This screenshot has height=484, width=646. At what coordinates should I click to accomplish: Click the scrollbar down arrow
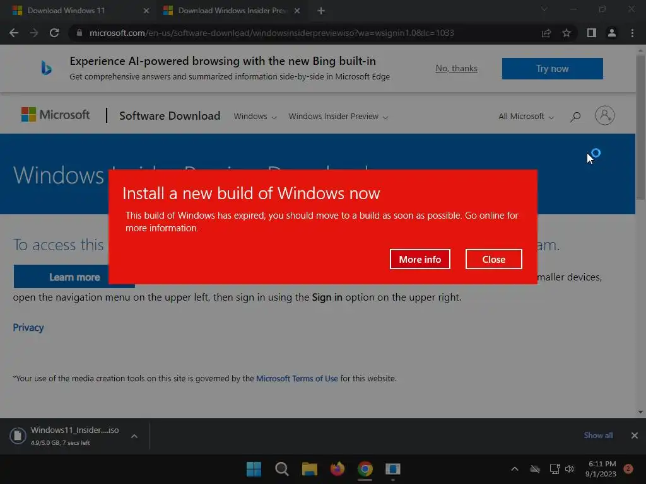[x=640, y=412]
